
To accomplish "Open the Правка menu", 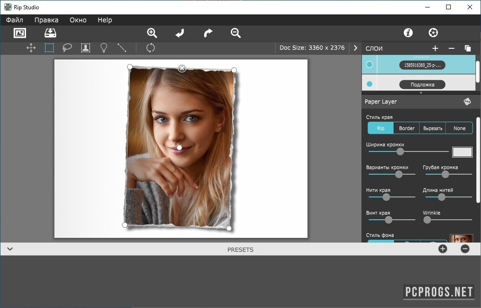I will (47, 20).
